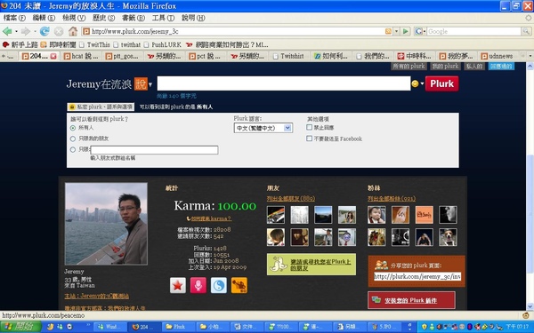
Task: Open the 檔案 menu
Action: [x=14, y=18]
